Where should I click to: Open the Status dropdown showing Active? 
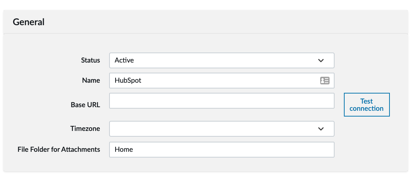pyautogui.click(x=222, y=60)
